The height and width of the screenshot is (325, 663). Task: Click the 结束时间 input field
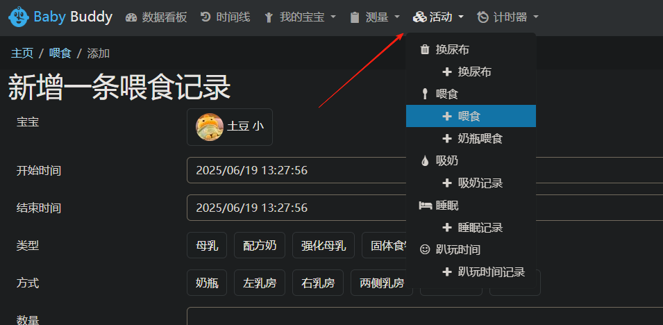(x=425, y=208)
